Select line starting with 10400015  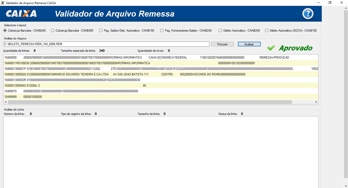pos(161,91)
